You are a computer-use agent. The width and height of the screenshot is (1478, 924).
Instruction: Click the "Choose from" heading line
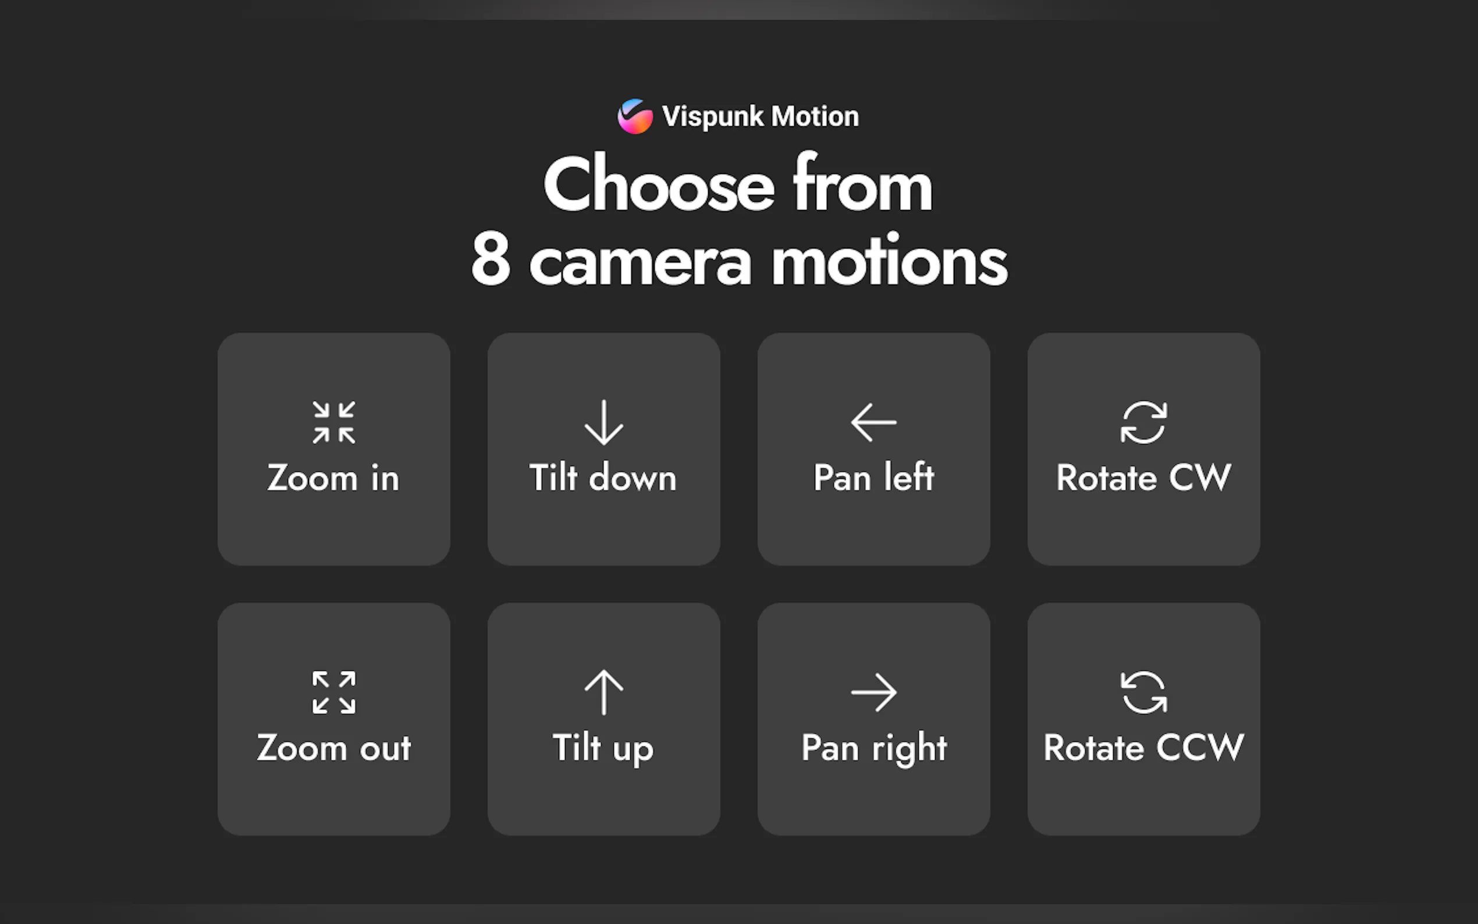click(738, 183)
